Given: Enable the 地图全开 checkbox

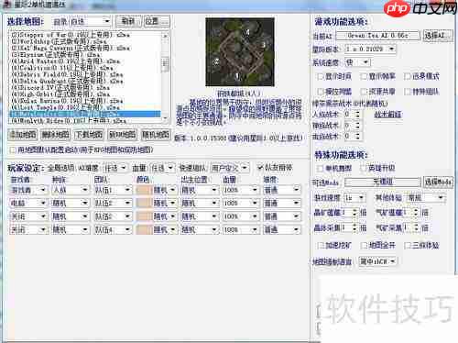Looking at the screenshot, I should (x=364, y=246).
